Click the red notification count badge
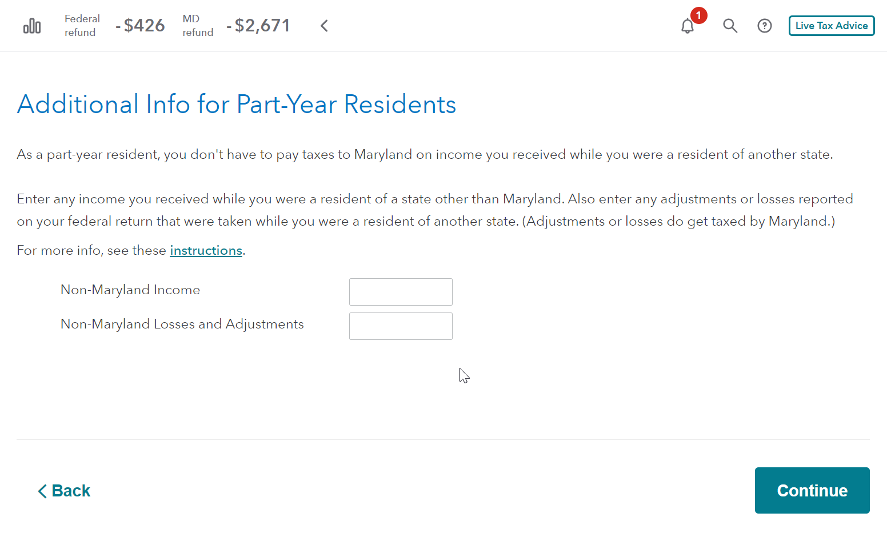Screen dimensions: 887x537 tap(698, 15)
